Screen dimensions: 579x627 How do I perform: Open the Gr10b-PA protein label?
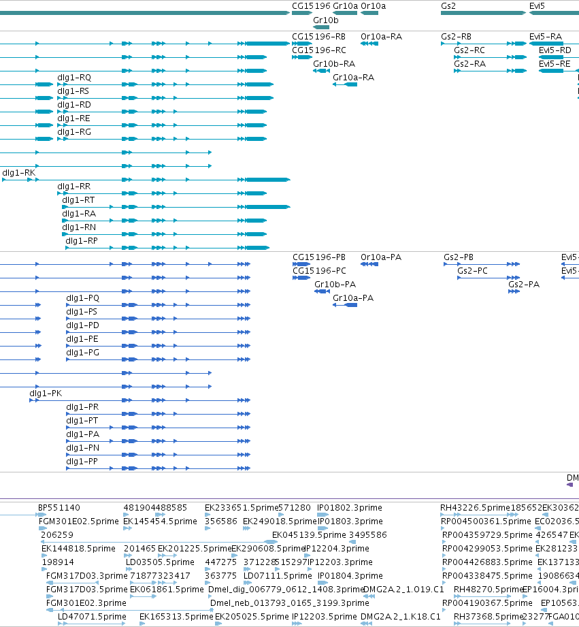click(x=335, y=285)
